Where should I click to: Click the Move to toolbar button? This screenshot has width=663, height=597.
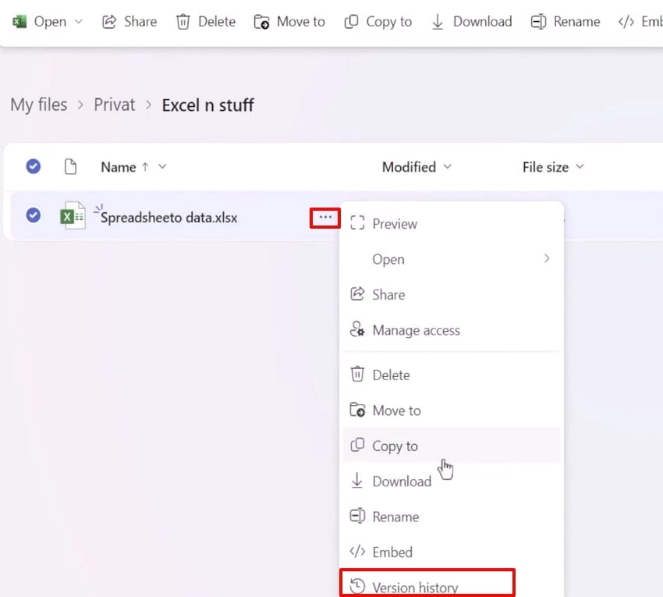pyautogui.click(x=289, y=22)
